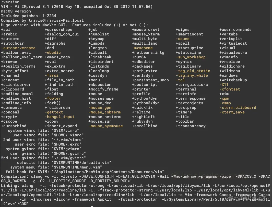This screenshot has height=207, width=272.
Task: Click the '+job' feature entry
Action: click(x=93, y=30)
